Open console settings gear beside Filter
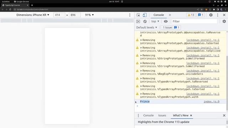This screenshot has width=228, height=128. [x=224, y=21]
